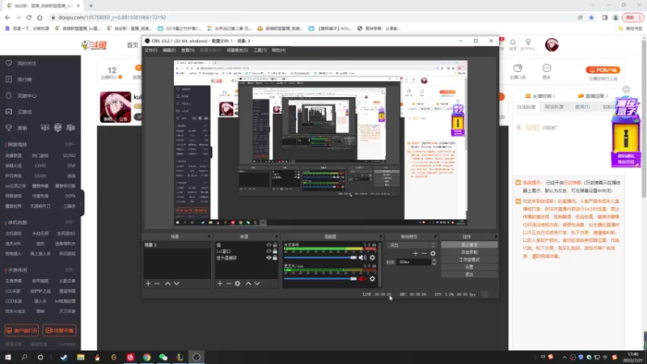The width and height of the screenshot is (647, 364).
Task: Click the orange PC client button
Action: coord(603,70)
